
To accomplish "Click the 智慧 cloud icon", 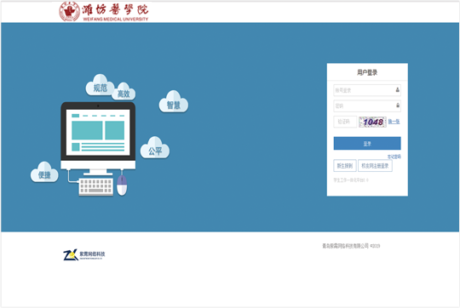I will pos(174,102).
